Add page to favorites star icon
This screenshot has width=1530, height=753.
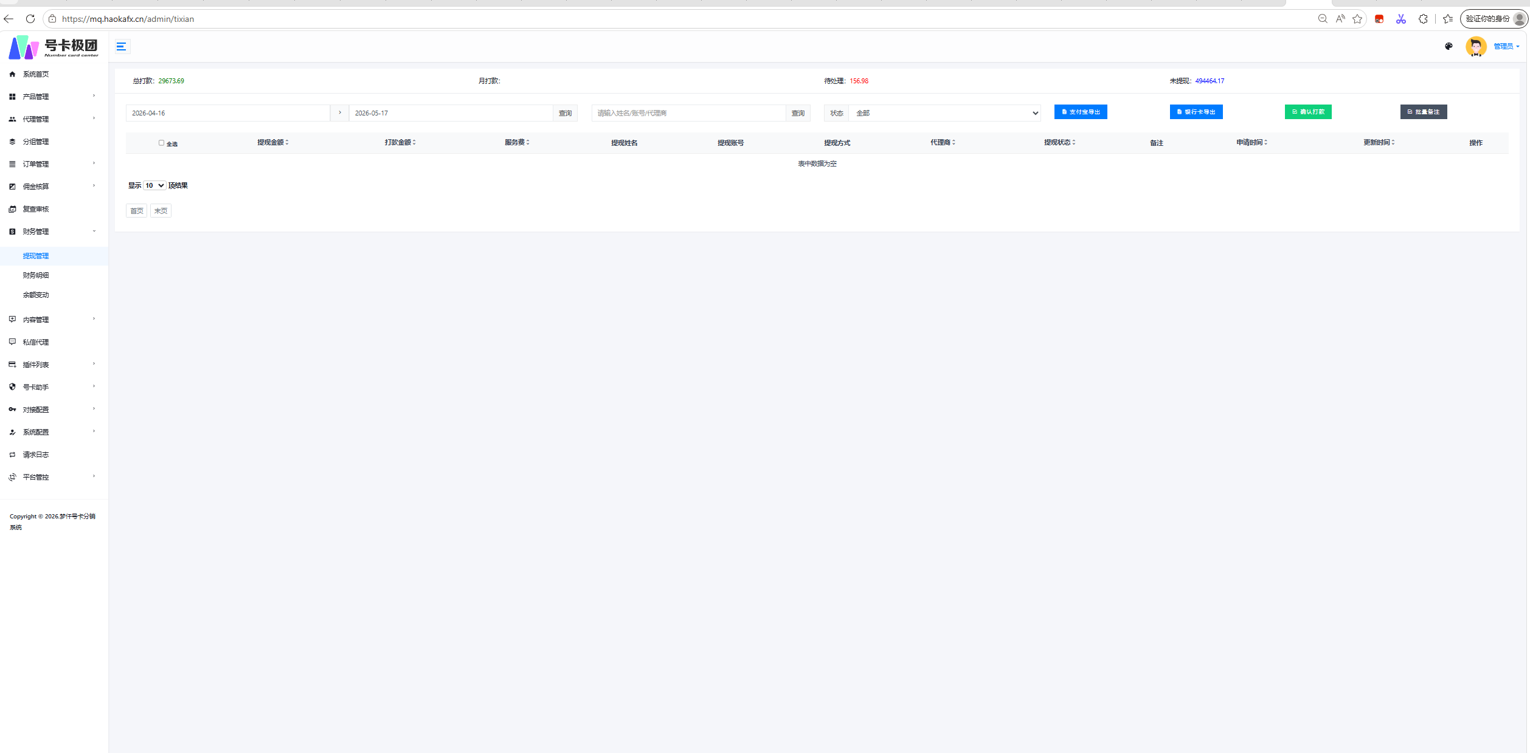tap(1357, 19)
